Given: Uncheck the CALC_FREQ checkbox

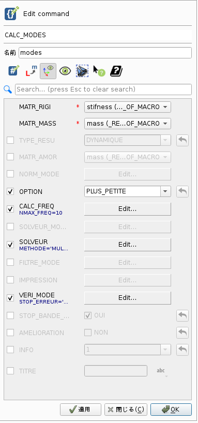Looking at the screenshot, I should pos(10,209).
